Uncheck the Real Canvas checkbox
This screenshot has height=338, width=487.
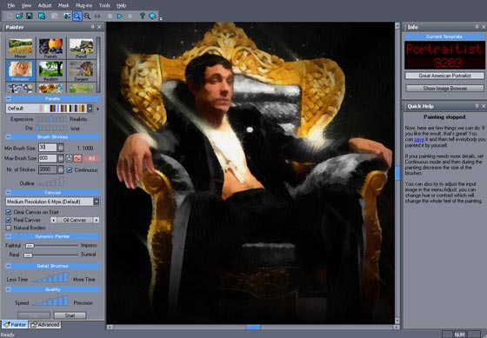[9, 220]
